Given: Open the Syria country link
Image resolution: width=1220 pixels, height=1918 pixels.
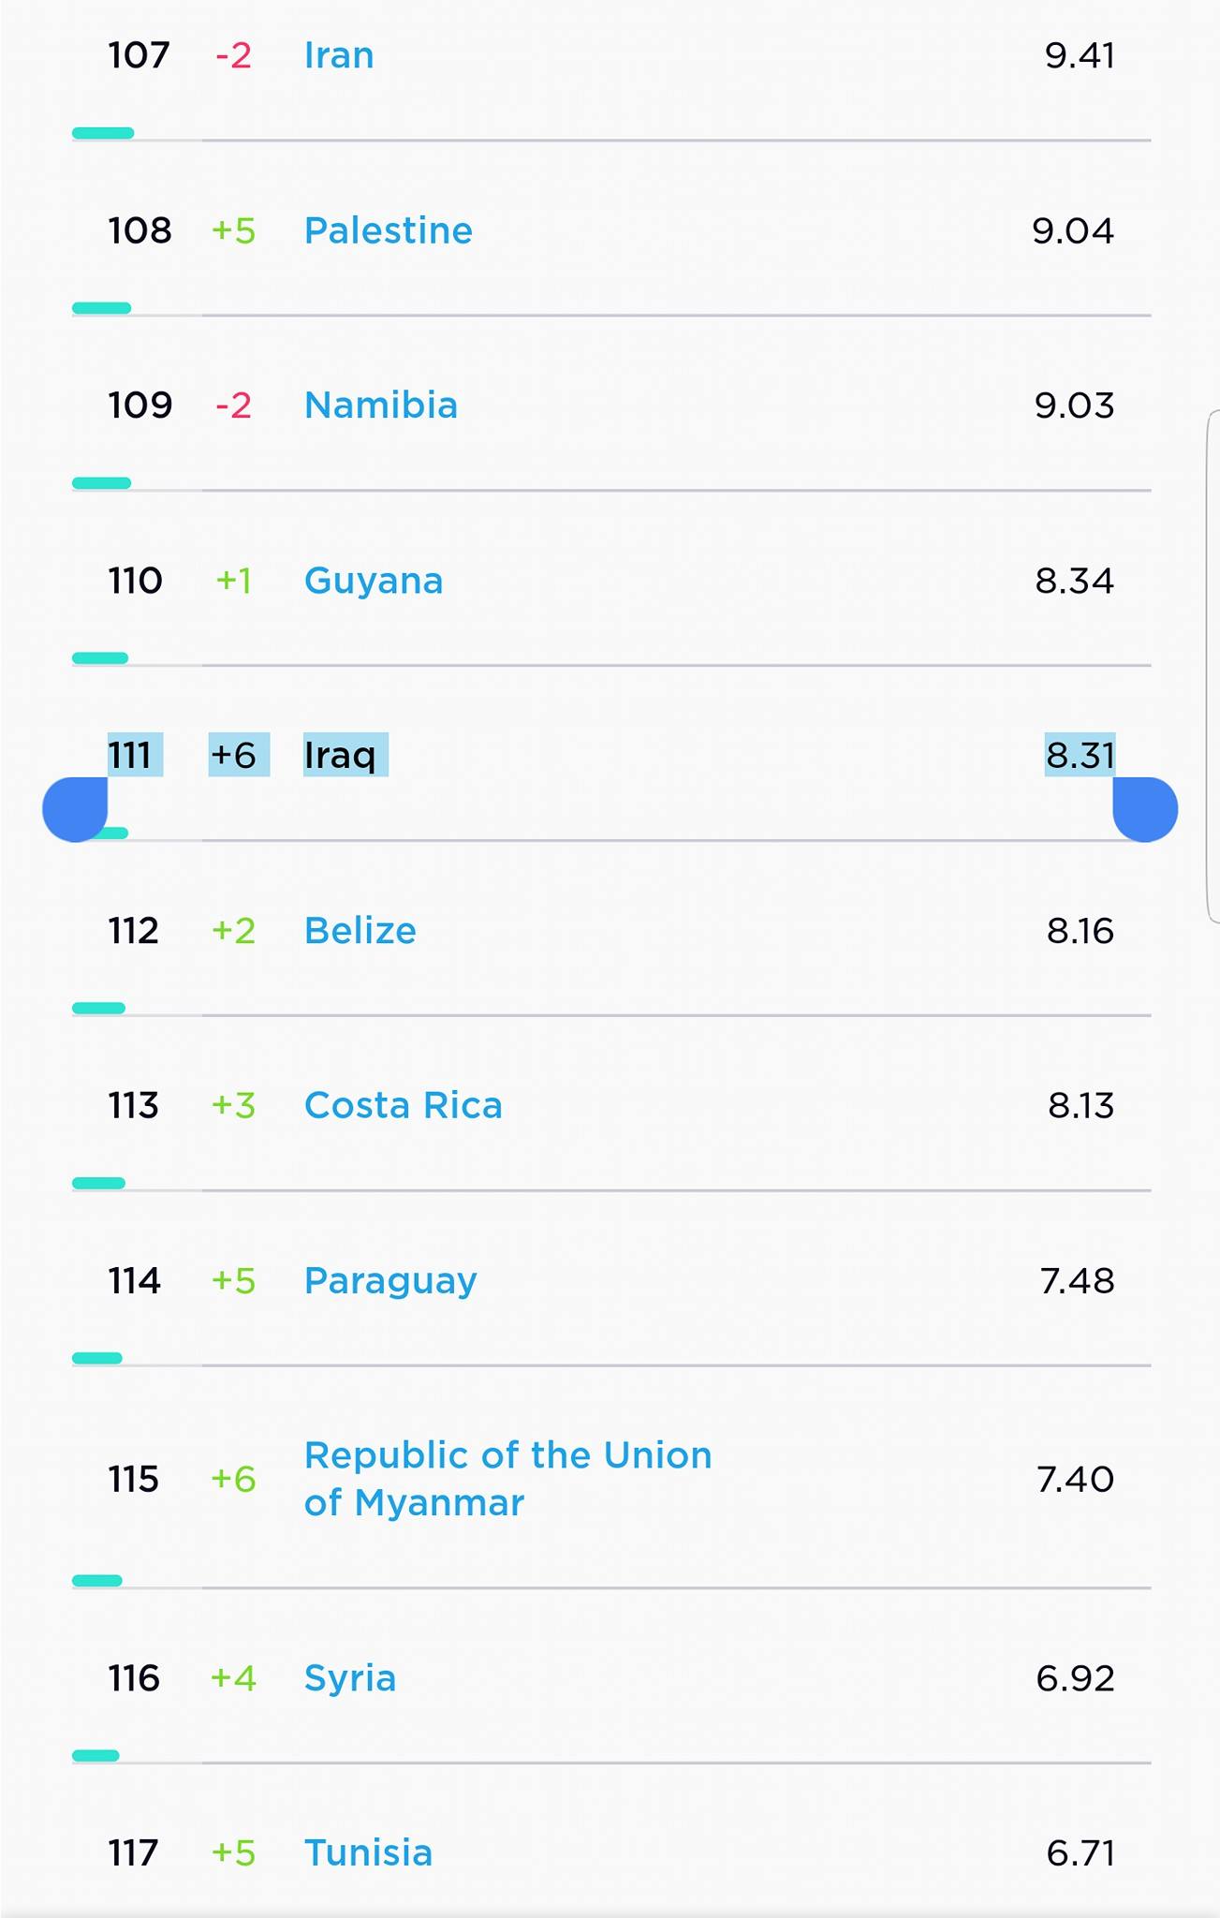Looking at the screenshot, I should tap(350, 1679).
